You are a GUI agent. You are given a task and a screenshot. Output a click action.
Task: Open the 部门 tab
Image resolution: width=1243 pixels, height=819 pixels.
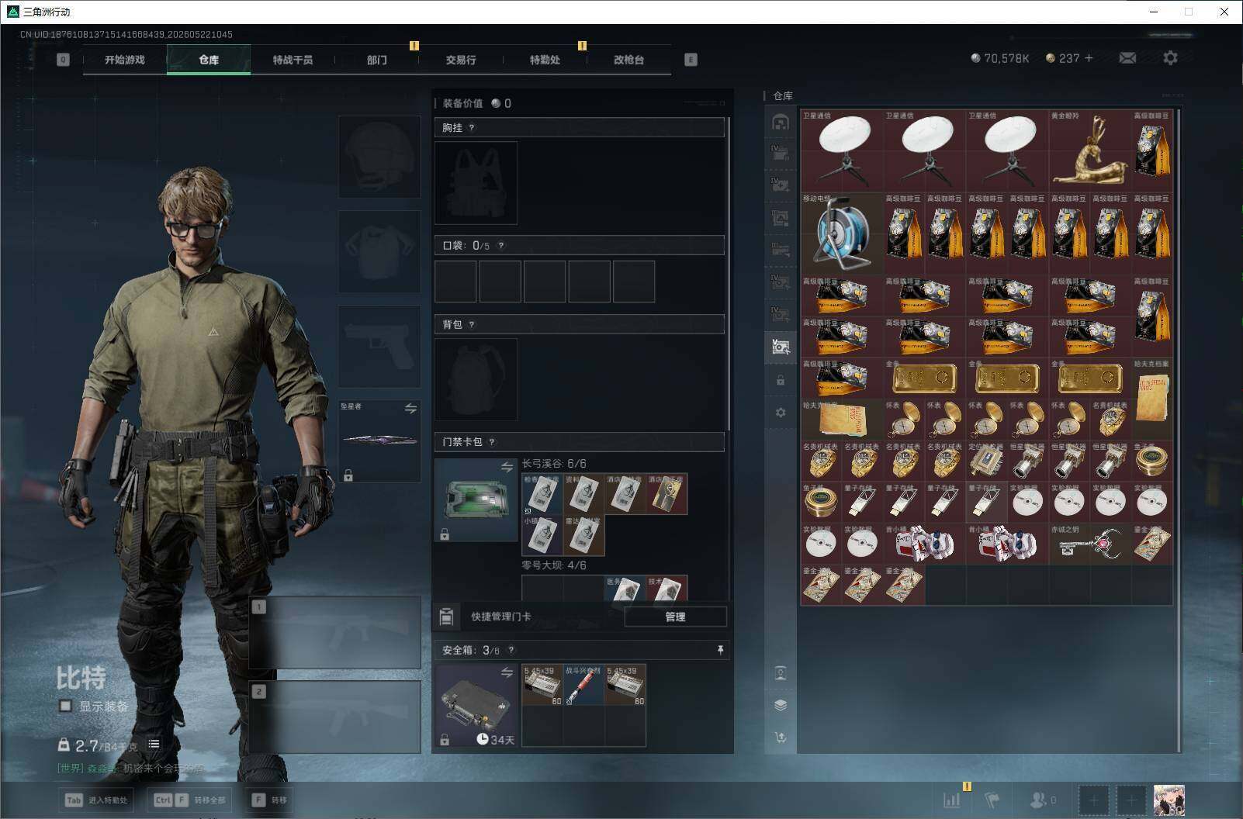pyautogui.click(x=377, y=60)
